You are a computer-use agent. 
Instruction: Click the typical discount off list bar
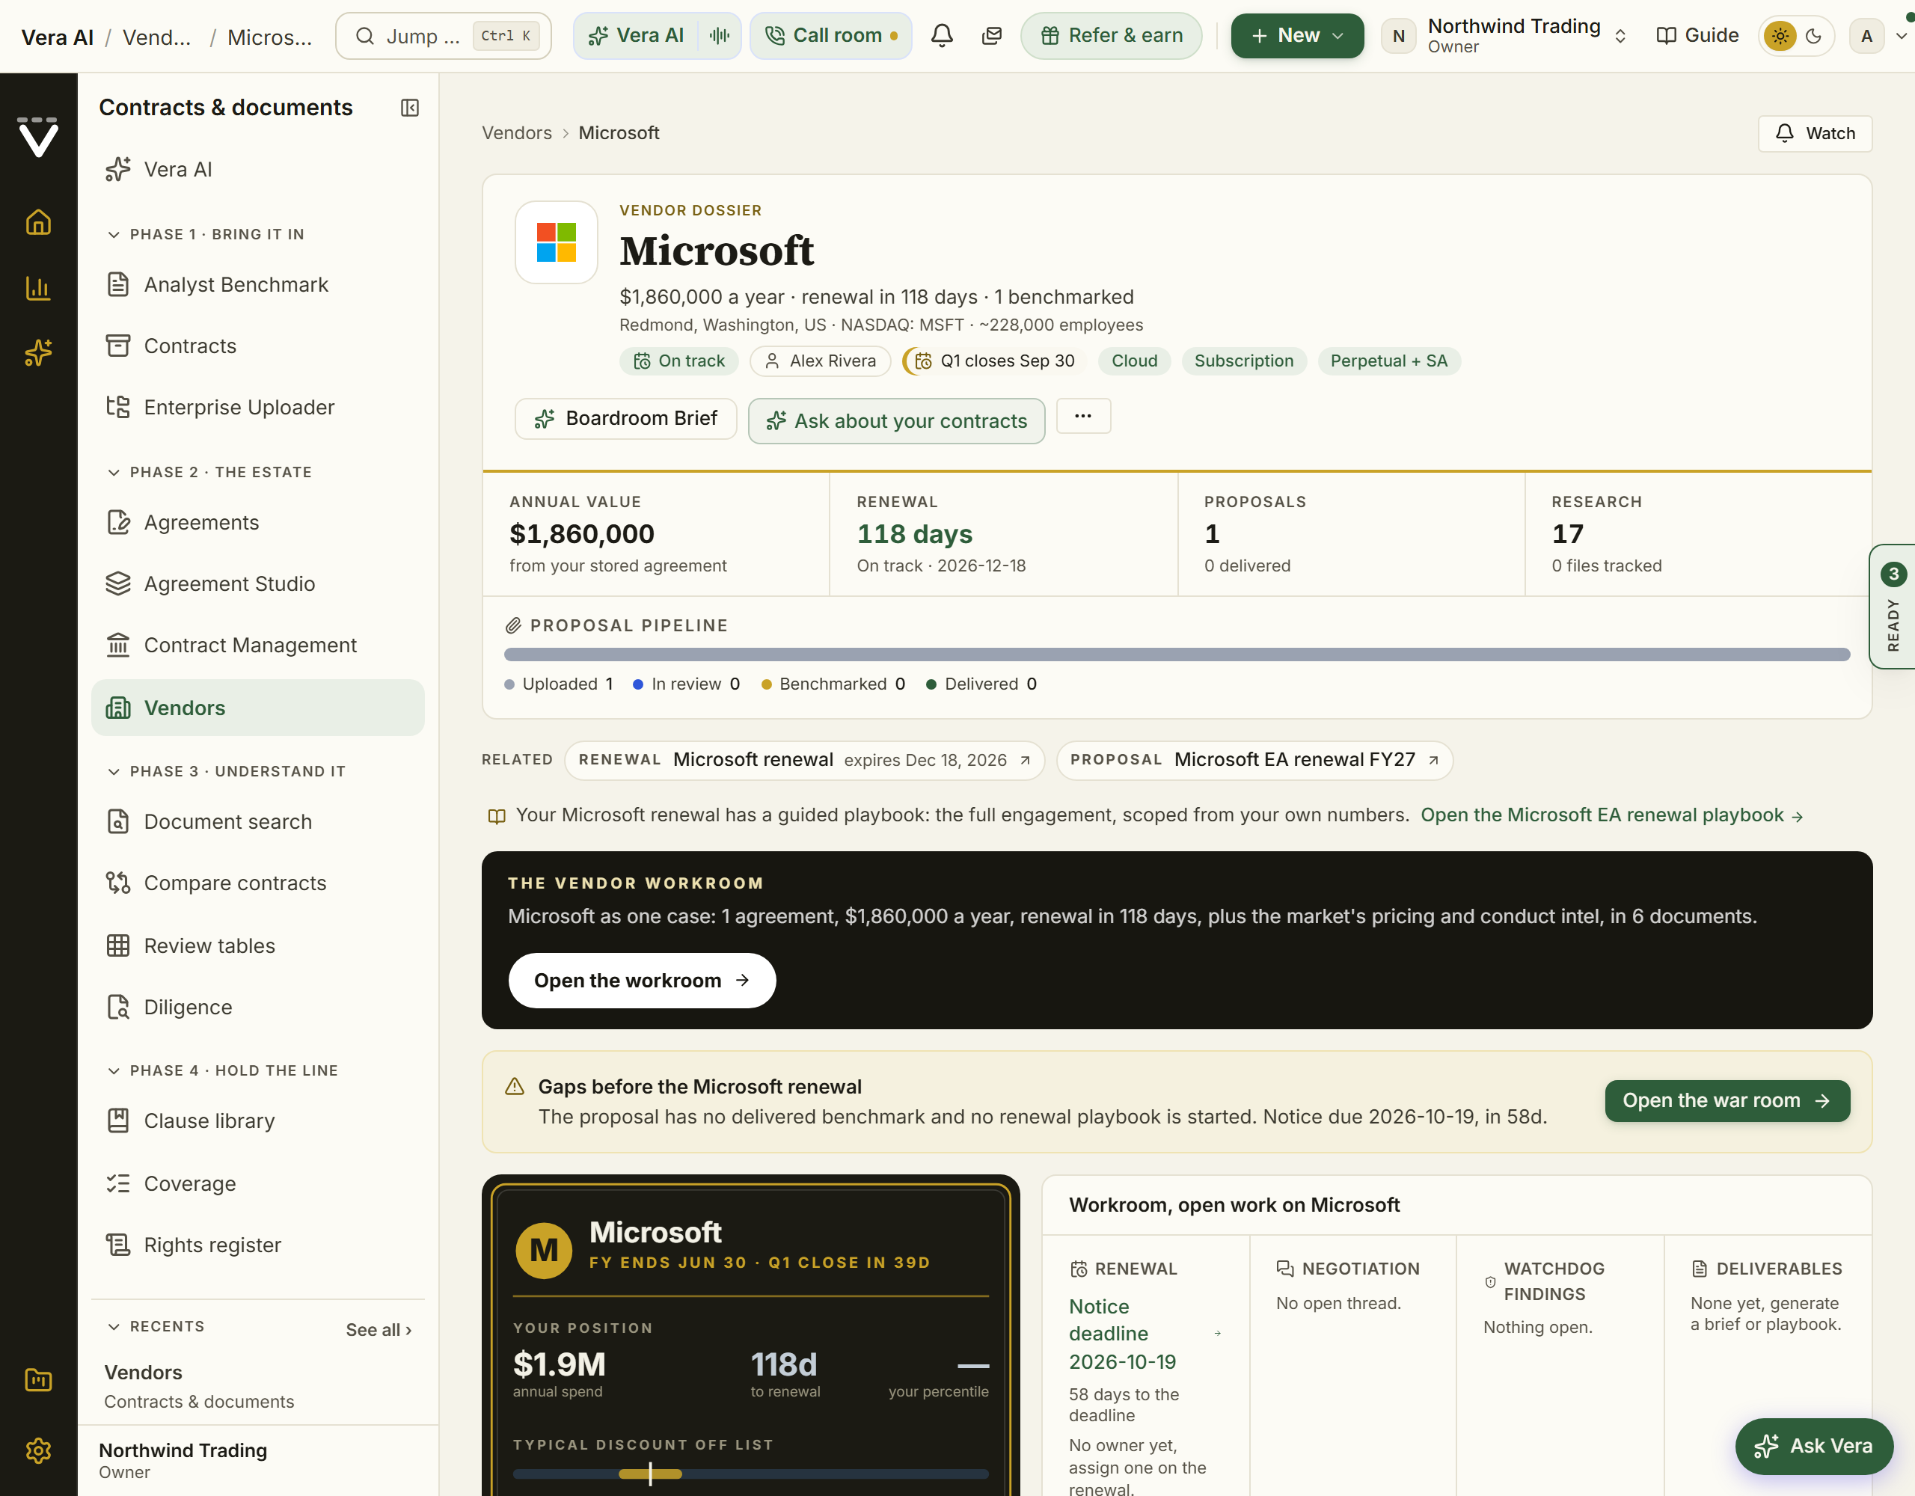coord(750,1474)
